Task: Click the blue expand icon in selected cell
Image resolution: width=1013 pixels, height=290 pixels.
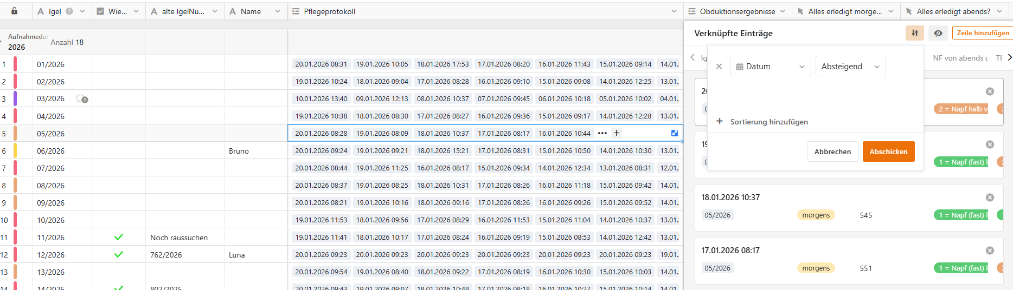Action: pyautogui.click(x=675, y=133)
